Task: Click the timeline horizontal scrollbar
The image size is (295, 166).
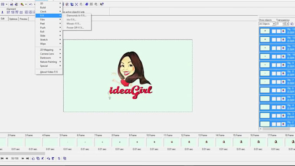Action: pos(23,153)
